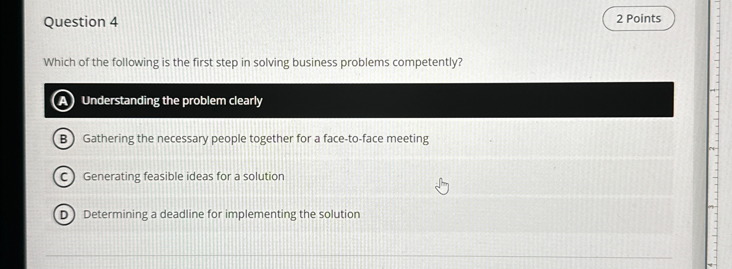This screenshot has width=732, height=269.
Task: Select radio option B circle
Action: [64, 139]
